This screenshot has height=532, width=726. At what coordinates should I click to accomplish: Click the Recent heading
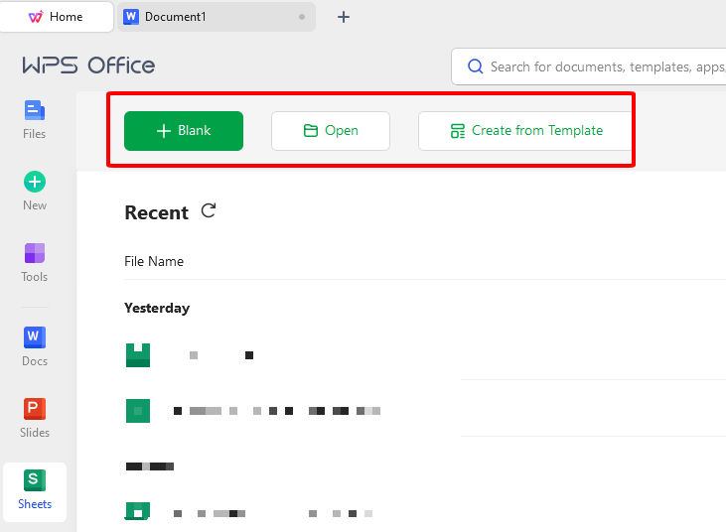point(157,212)
